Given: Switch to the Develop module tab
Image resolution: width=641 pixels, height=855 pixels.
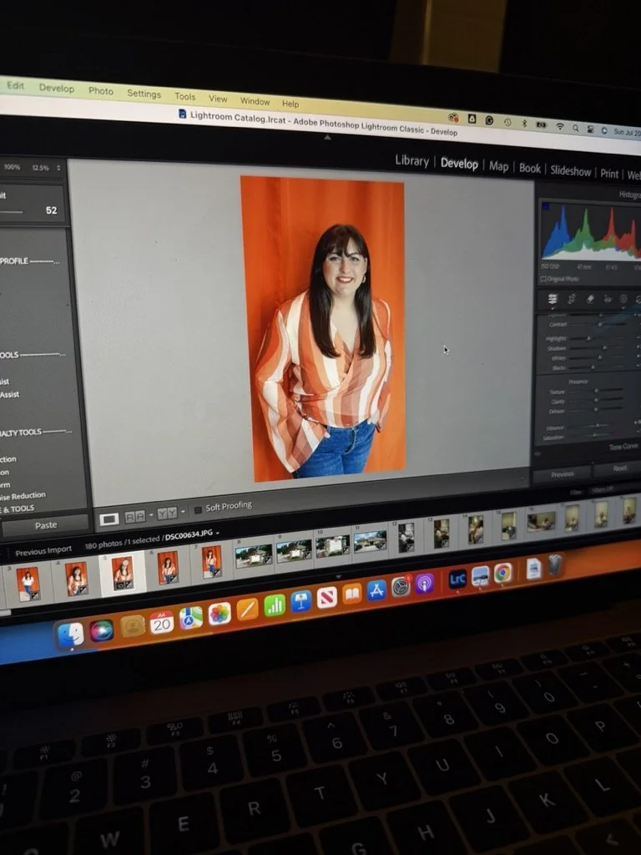Looking at the screenshot, I should point(459,164).
